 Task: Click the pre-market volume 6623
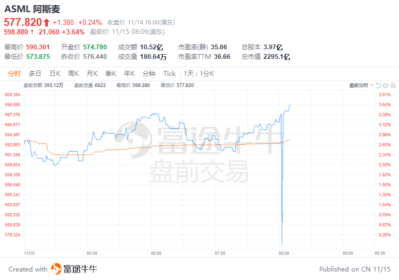click(x=100, y=85)
